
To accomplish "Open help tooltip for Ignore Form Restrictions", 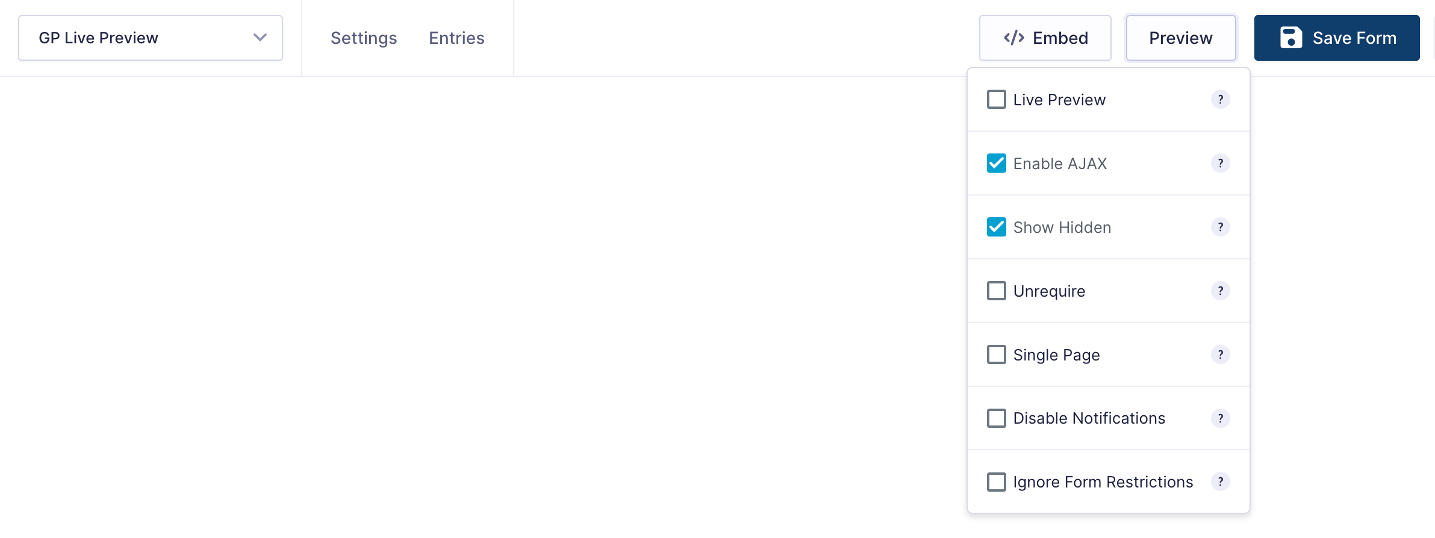I will point(1220,481).
